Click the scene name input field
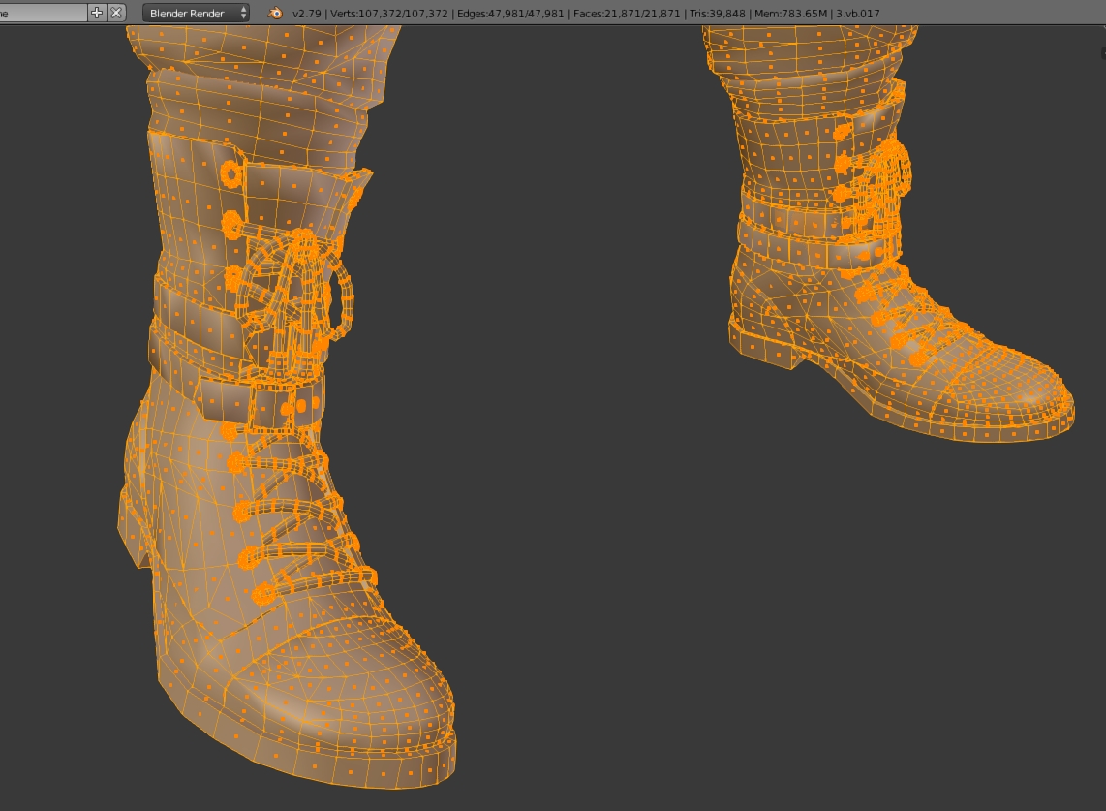The width and height of the screenshot is (1106, 811). click(42, 13)
